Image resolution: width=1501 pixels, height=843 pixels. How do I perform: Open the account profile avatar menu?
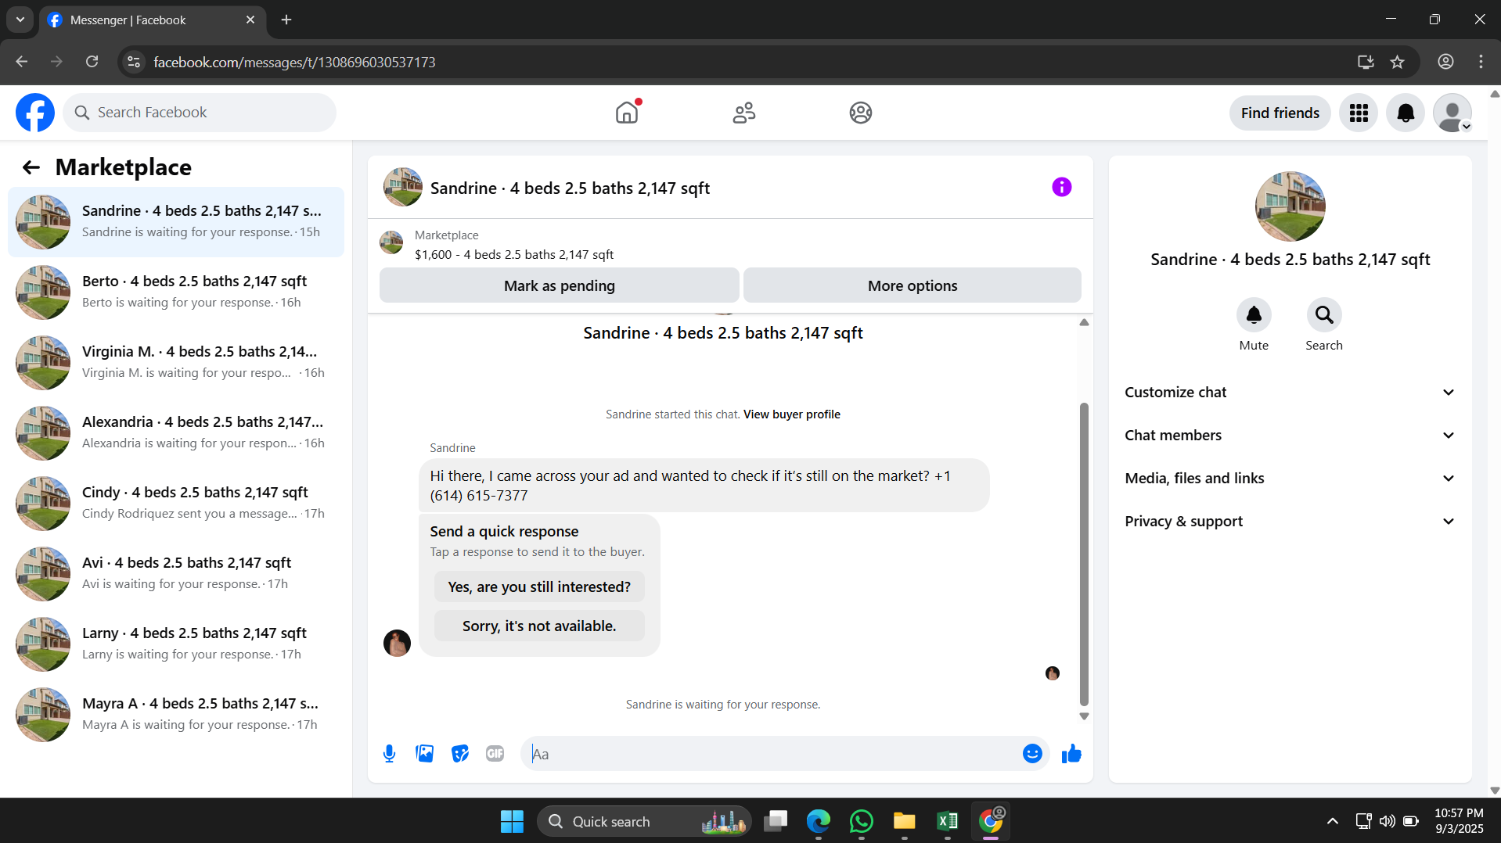pos(1452,113)
